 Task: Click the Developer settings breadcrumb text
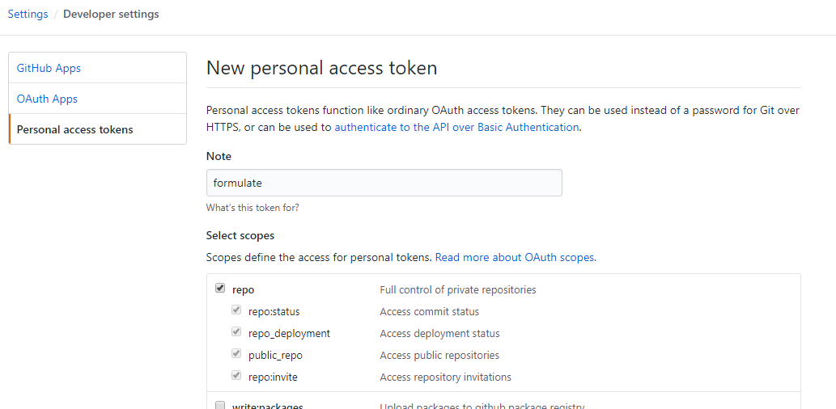coord(111,15)
